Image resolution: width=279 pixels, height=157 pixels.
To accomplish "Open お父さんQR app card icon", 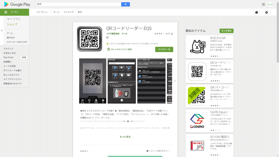I will 197,47.
